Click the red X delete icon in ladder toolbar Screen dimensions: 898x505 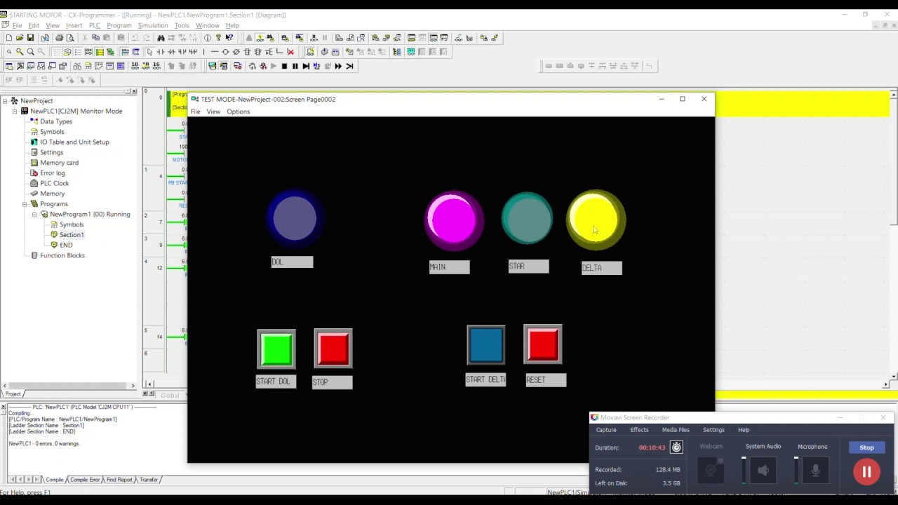[x=290, y=52]
